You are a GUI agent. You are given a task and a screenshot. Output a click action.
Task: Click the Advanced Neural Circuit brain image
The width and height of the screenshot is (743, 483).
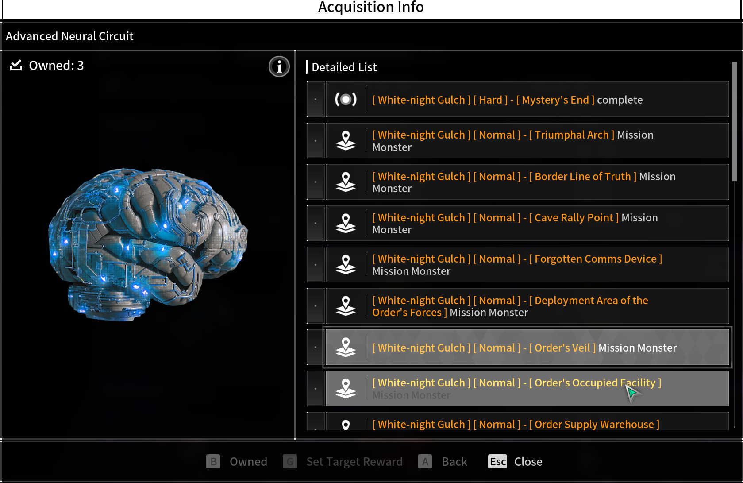point(148,244)
